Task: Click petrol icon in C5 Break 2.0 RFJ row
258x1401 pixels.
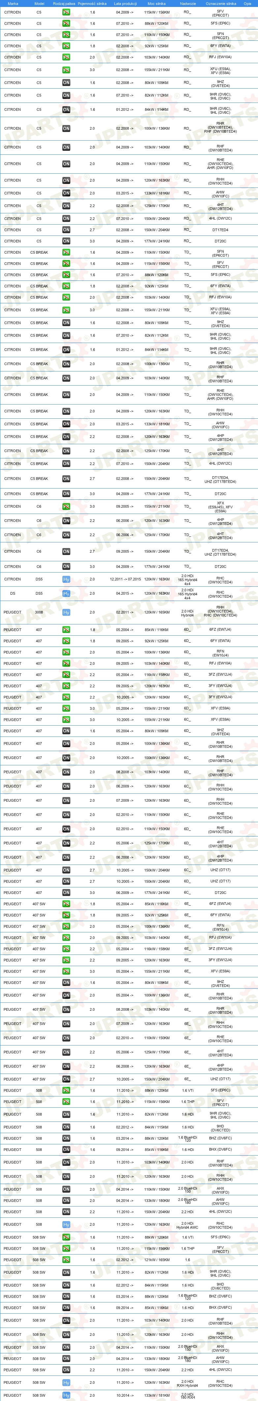Action: pos(66,297)
